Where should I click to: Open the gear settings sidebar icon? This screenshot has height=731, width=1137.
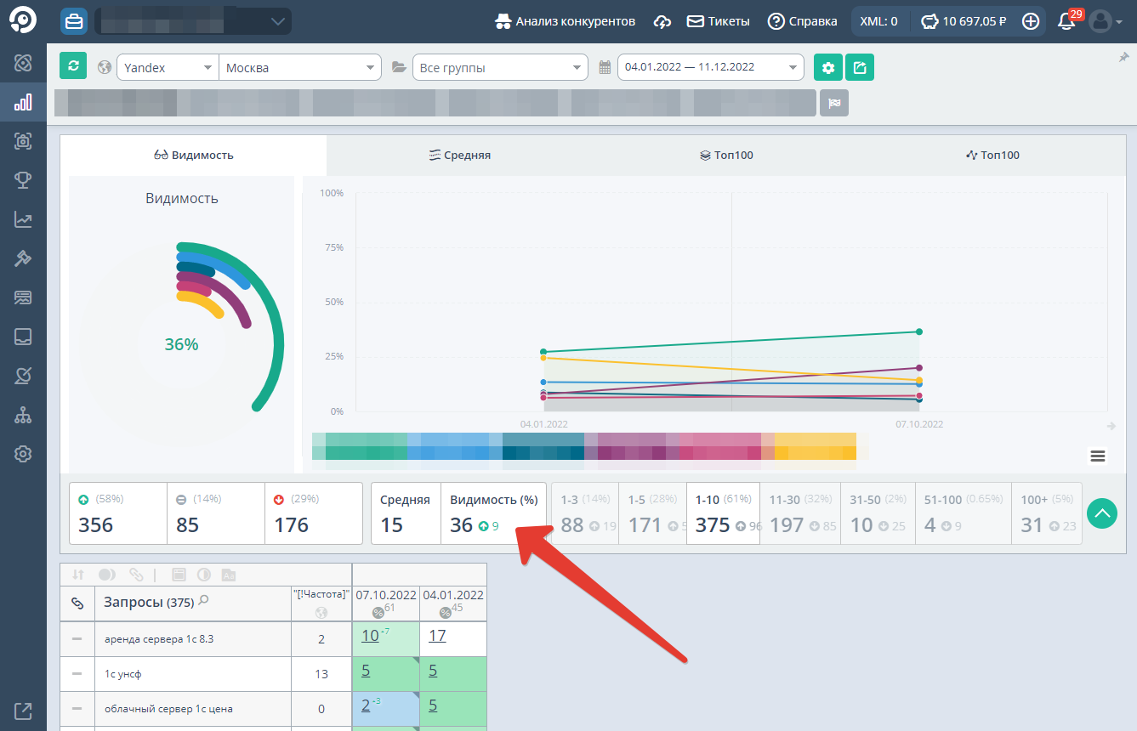point(23,454)
